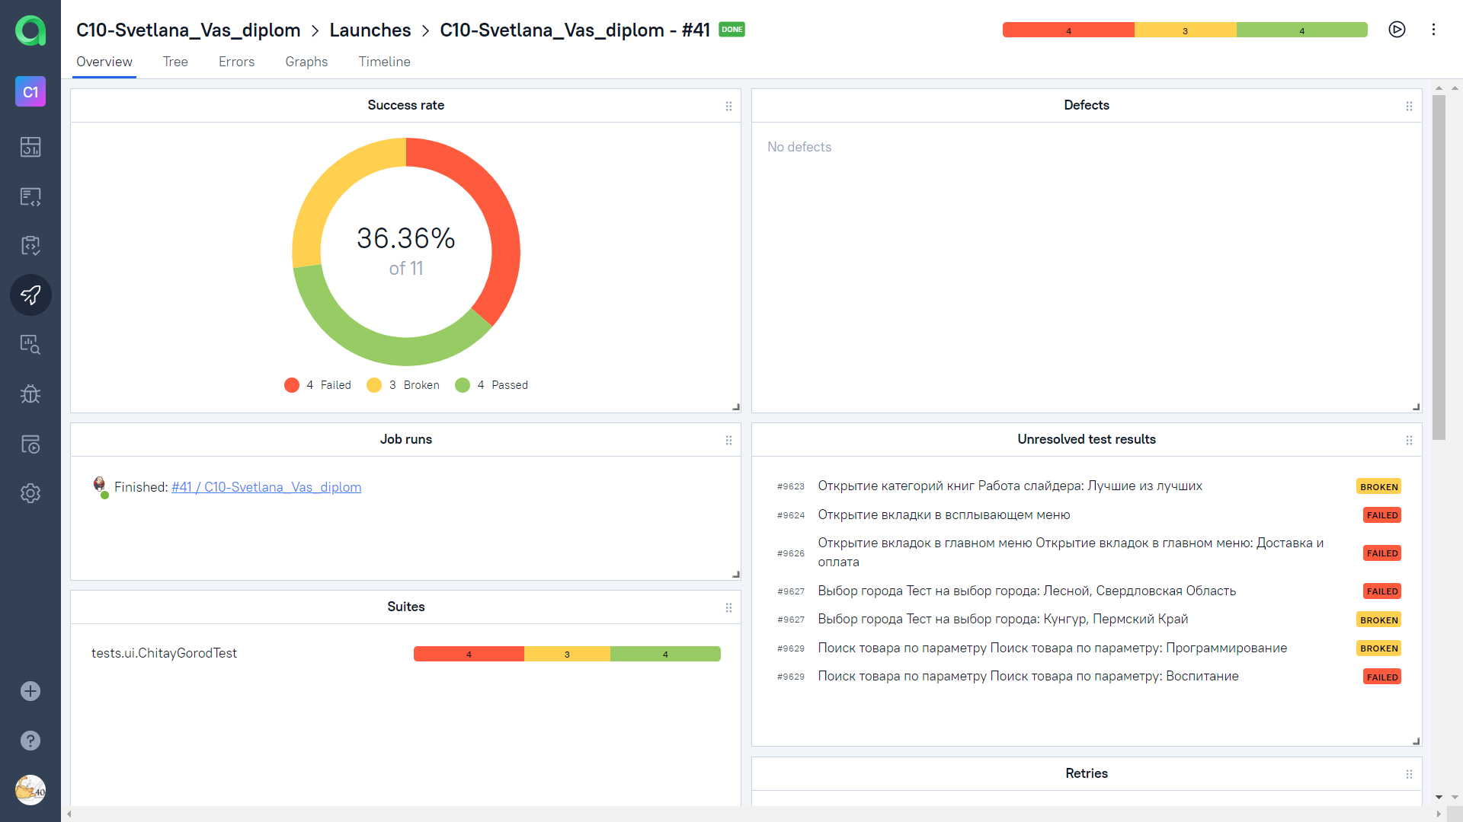Click the Defects widget resize corner
Viewport: 1463px width, 822px height.
click(1416, 407)
